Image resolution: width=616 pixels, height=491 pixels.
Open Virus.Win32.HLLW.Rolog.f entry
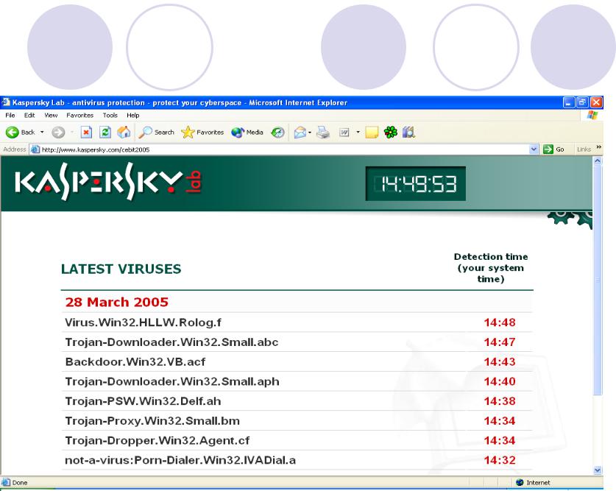coord(143,322)
